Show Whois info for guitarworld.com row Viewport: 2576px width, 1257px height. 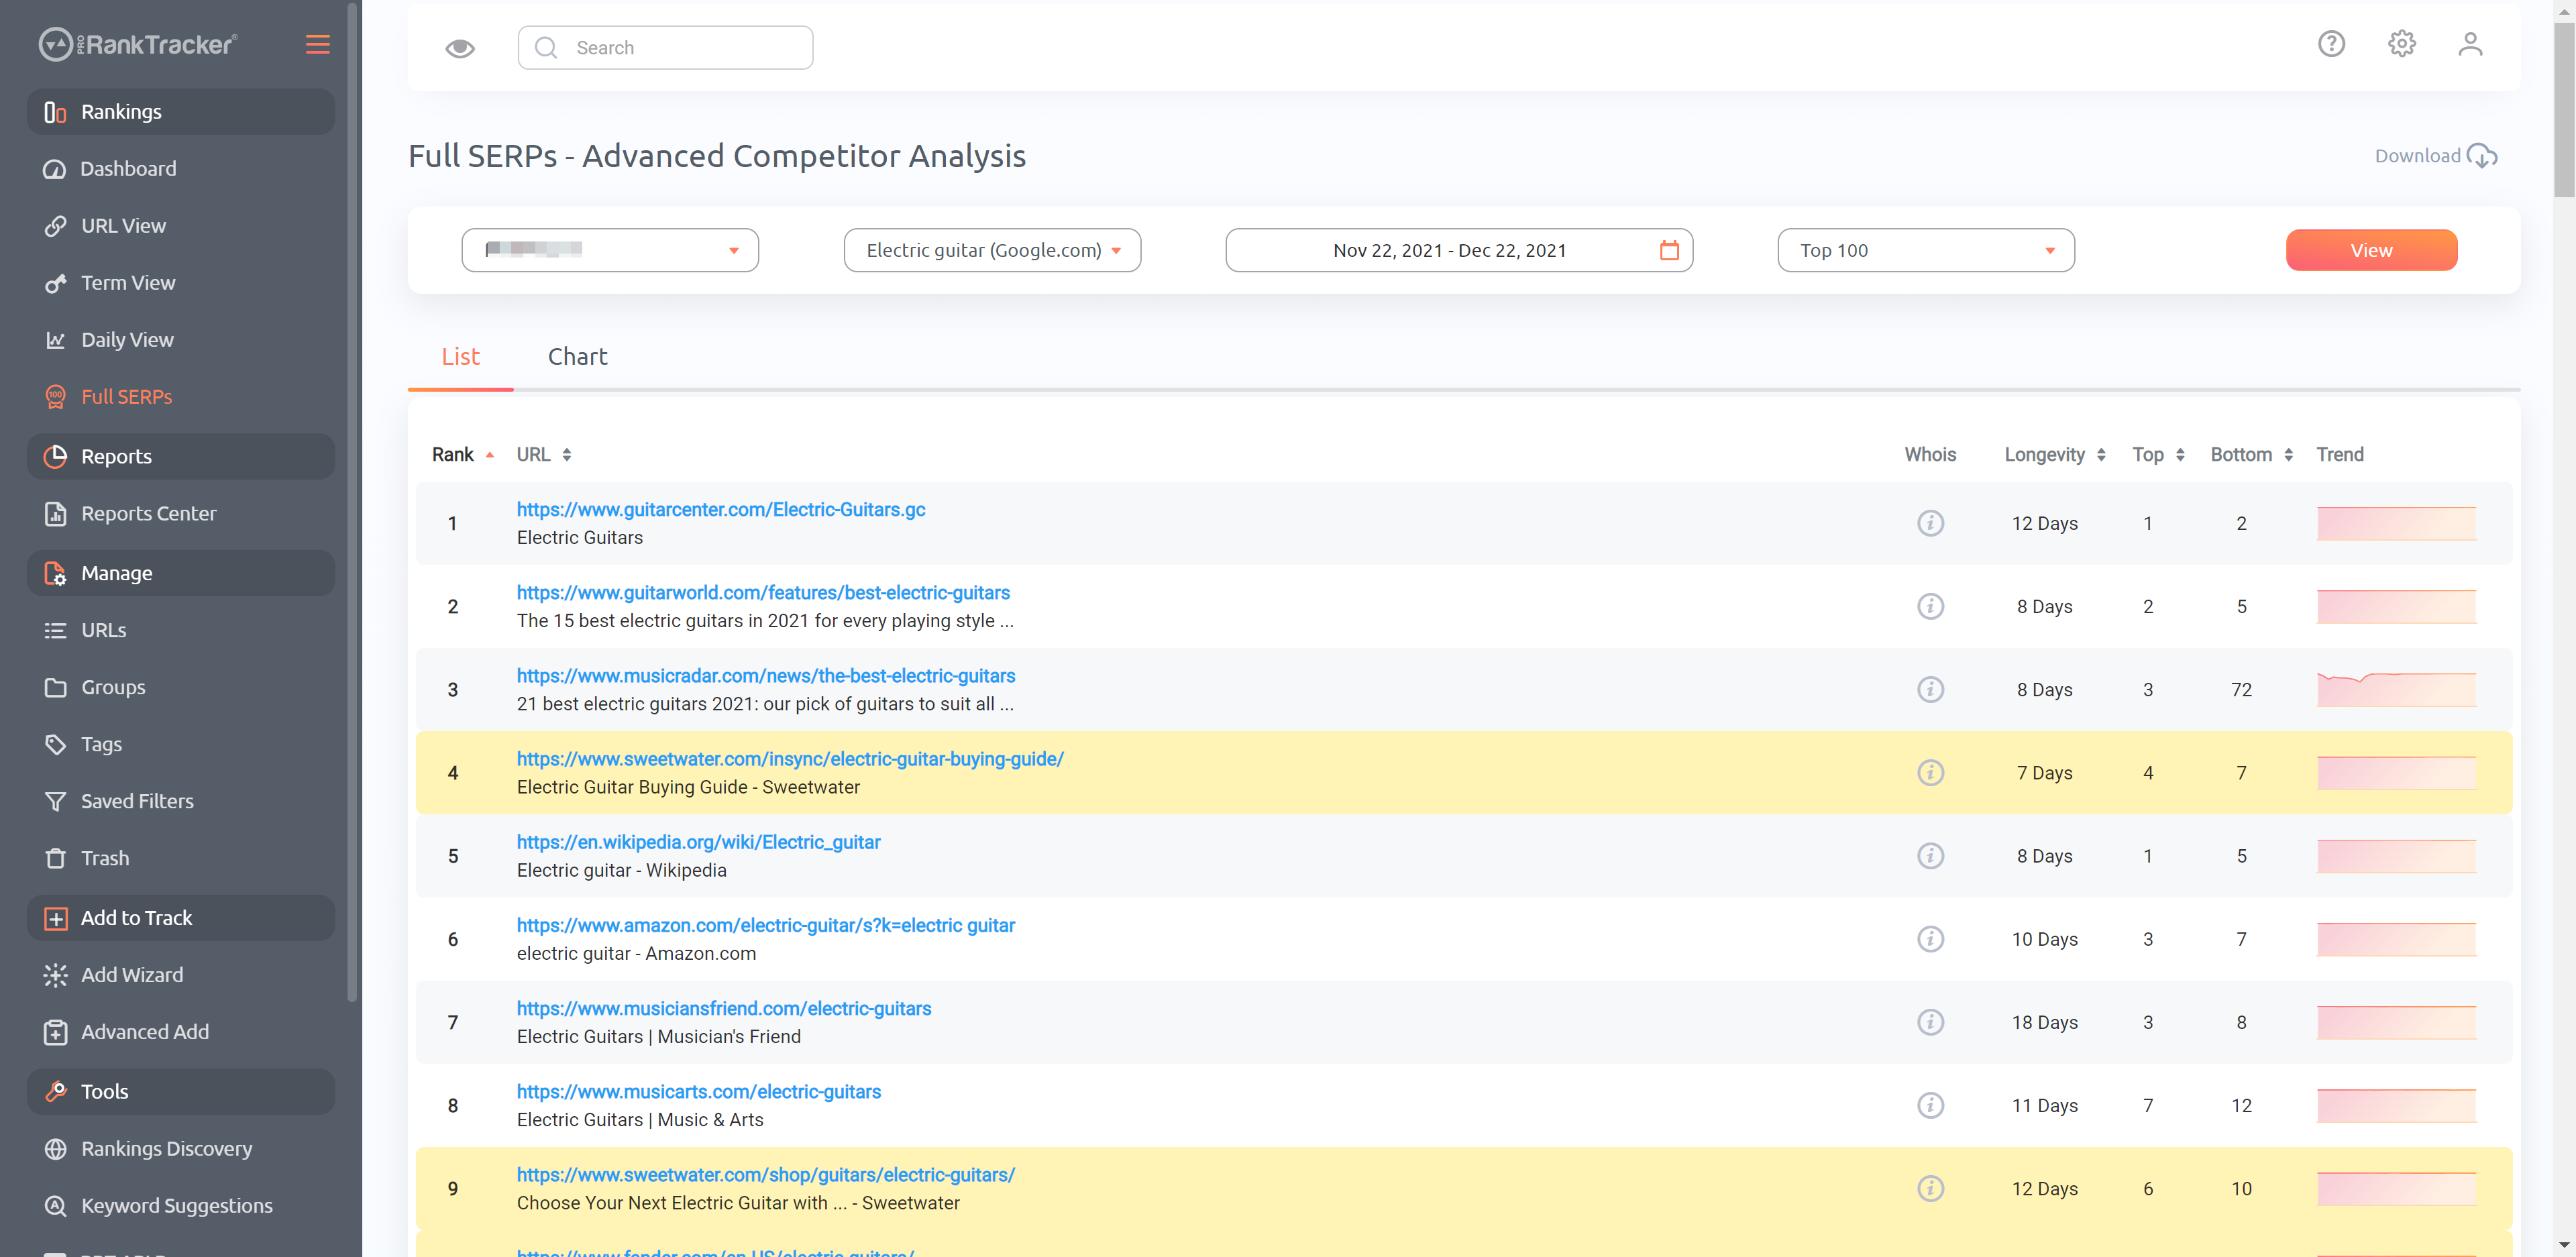click(1930, 606)
